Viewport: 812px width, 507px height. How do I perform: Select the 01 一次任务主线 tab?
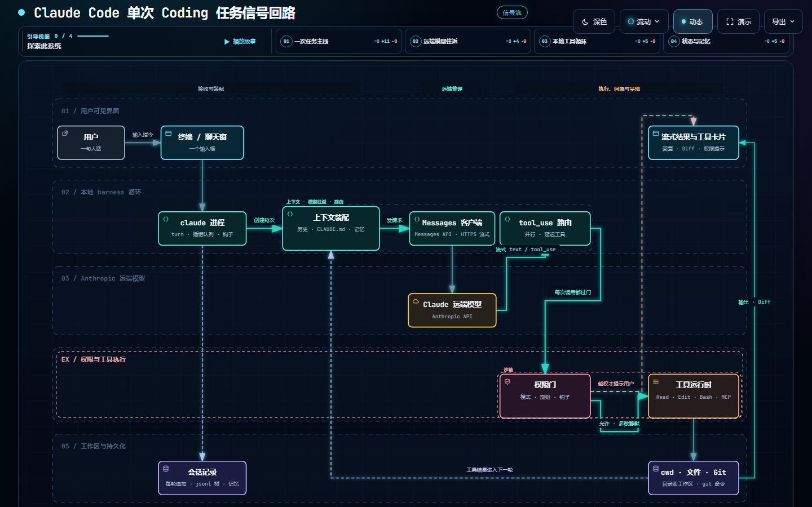coord(339,41)
